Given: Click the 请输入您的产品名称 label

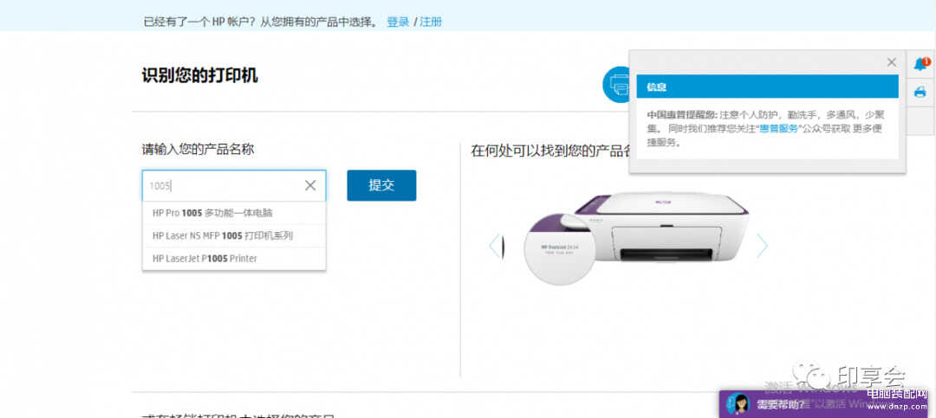Looking at the screenshot, I should [x=198, y=149].
